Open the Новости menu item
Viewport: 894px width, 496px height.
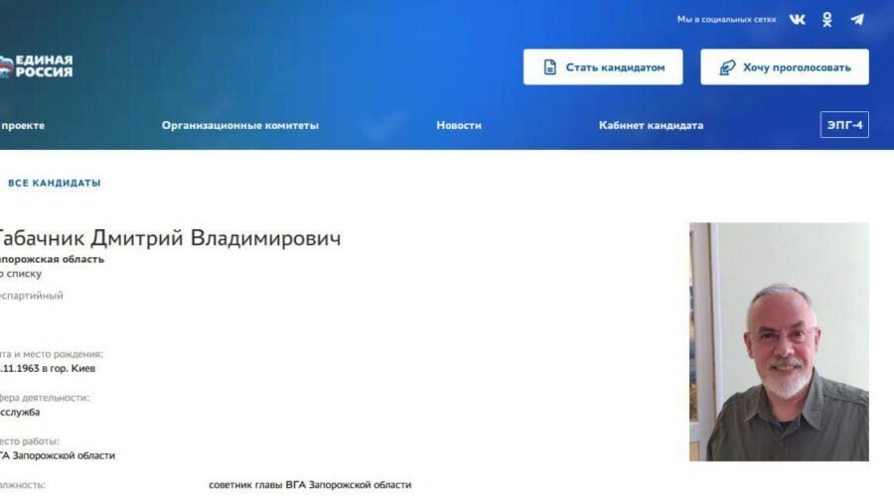click(459, 125)
